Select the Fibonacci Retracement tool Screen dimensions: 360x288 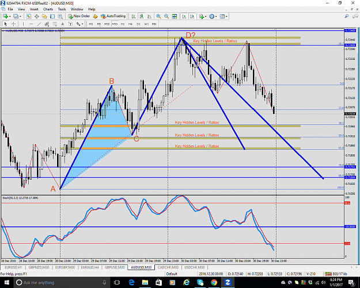coord(55,24)
